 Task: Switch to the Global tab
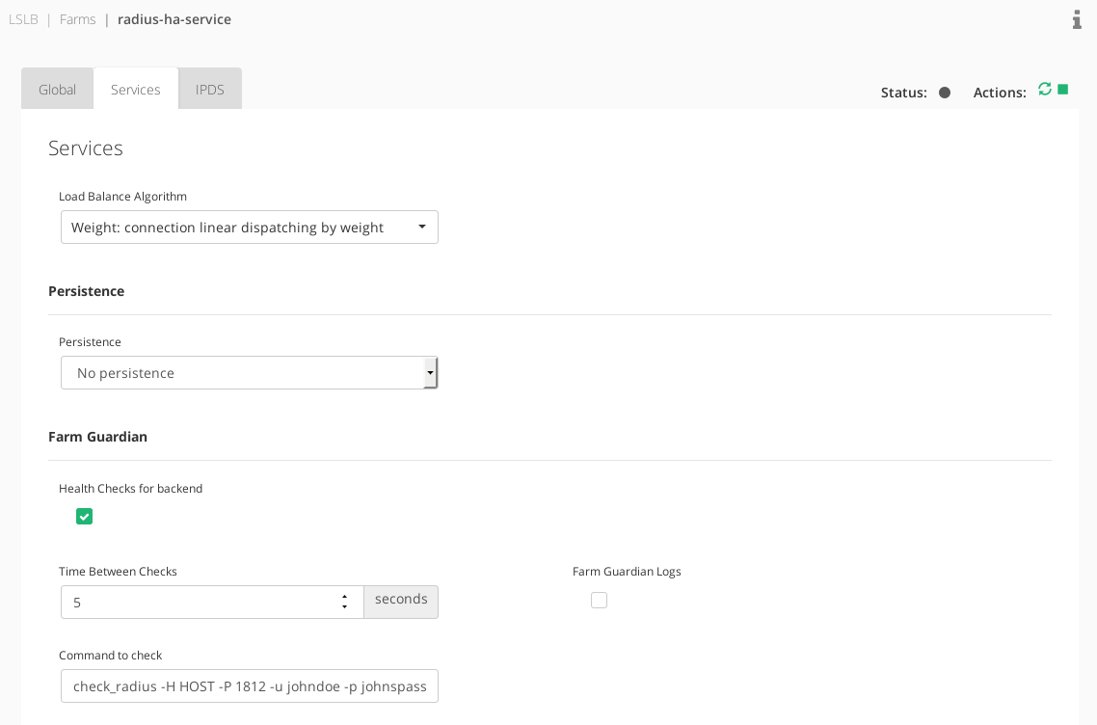(x=57, y=90)
